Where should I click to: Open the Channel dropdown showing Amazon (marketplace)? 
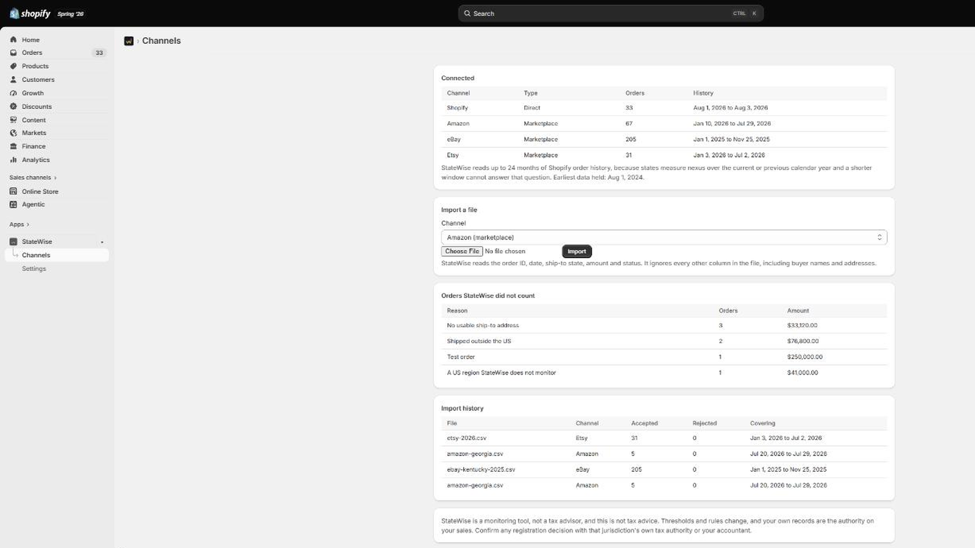point(664,237)
